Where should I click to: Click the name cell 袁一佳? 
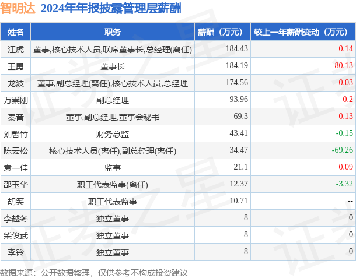click(15, 168)
